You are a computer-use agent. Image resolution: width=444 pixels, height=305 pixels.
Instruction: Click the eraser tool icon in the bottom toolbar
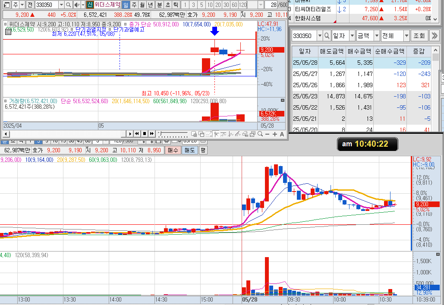(x=246, y=134)
